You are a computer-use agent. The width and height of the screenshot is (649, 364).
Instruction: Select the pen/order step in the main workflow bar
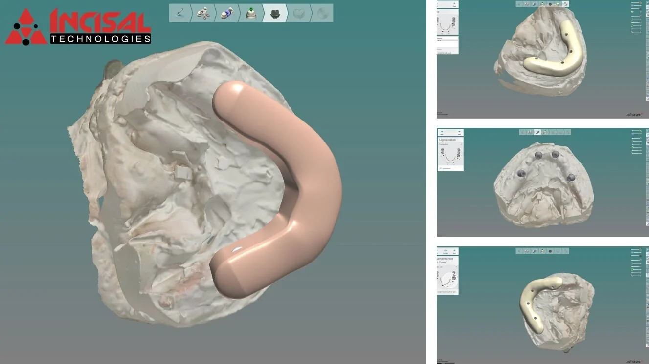pyautogui.click(x=180, y=13)
